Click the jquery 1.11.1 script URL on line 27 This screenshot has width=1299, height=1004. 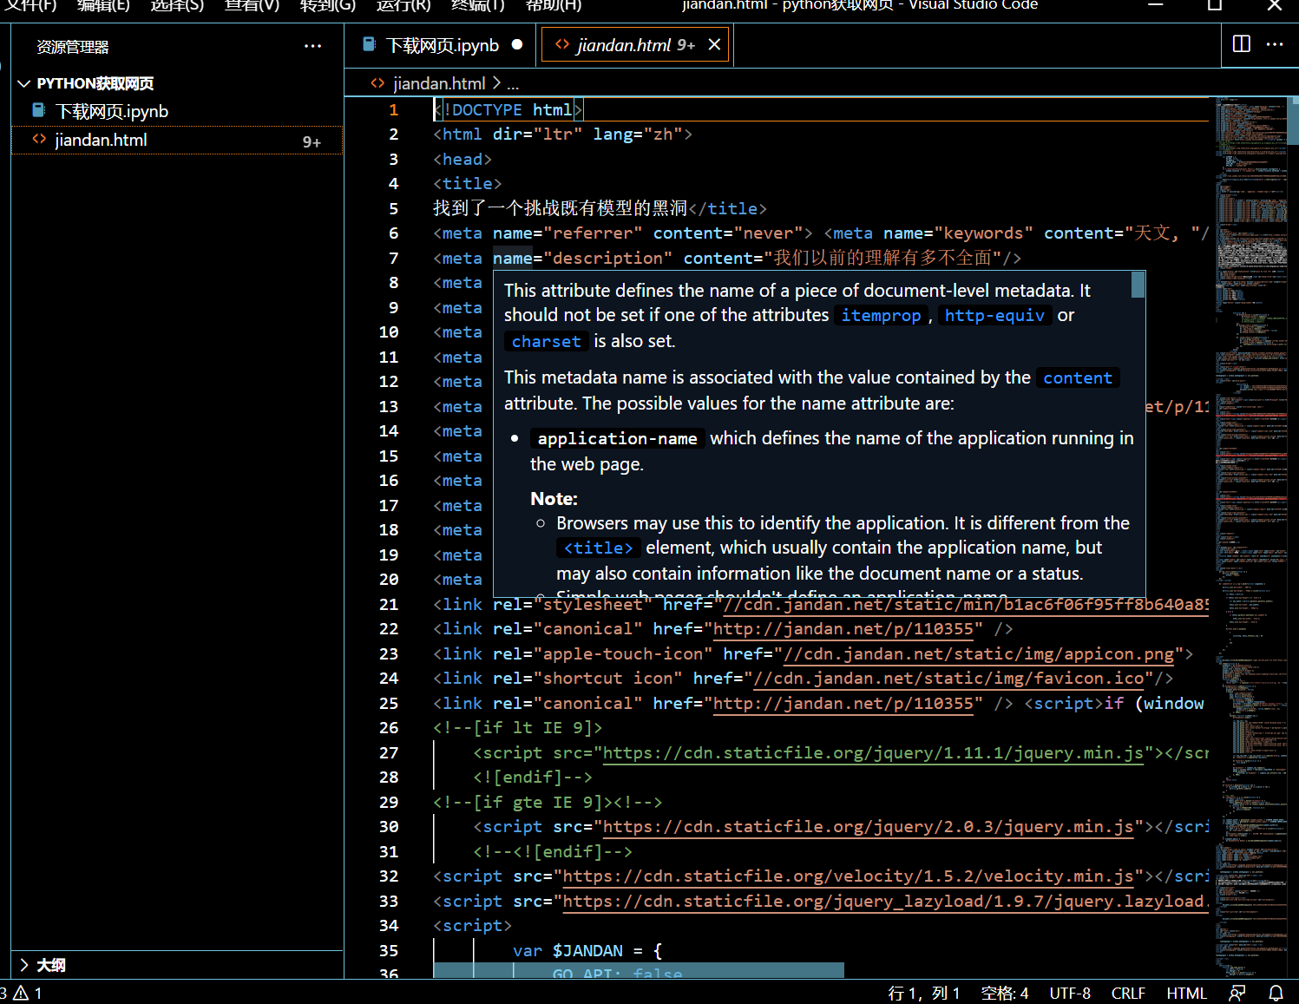(x=873, y=753)
